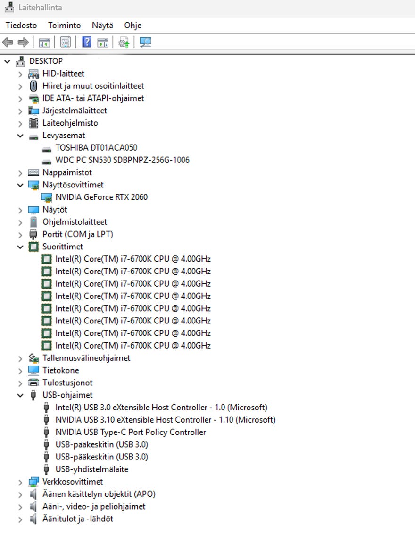Select the Näytöt label
The width and height of the screenshot is (415, 536).
click(x=55, y=210)
